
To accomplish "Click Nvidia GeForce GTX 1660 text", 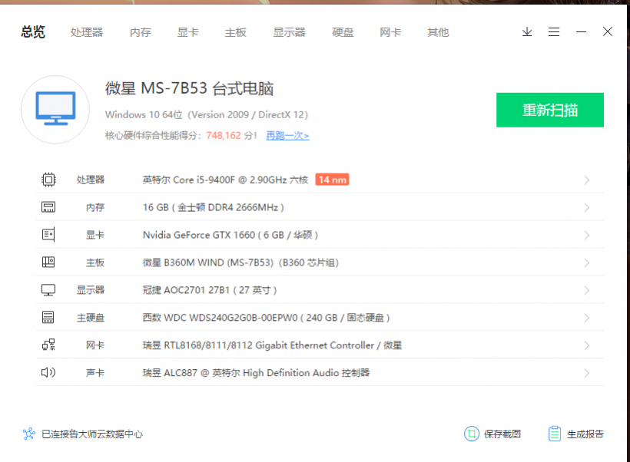I will 230,235.
